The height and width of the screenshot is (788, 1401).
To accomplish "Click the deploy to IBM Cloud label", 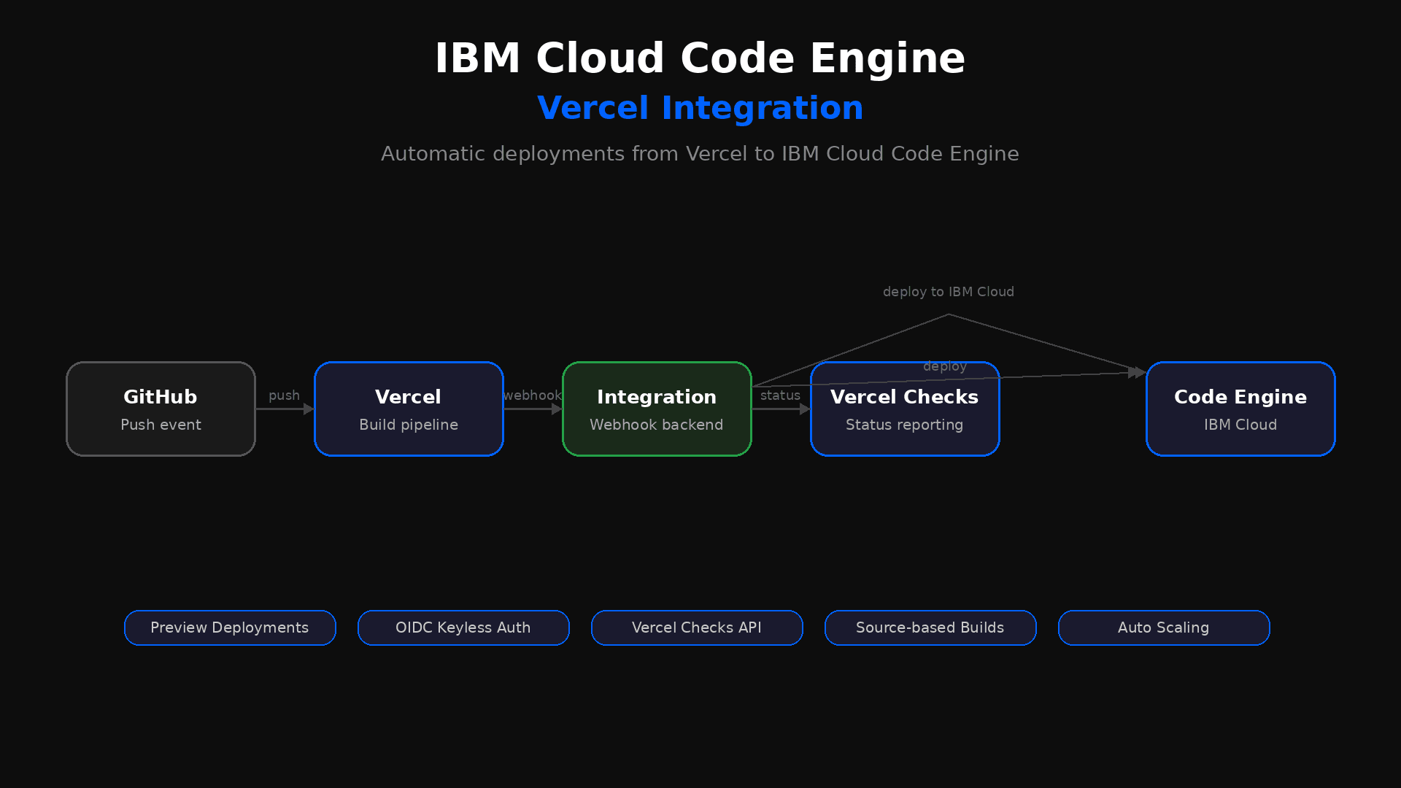I will 948,292.
